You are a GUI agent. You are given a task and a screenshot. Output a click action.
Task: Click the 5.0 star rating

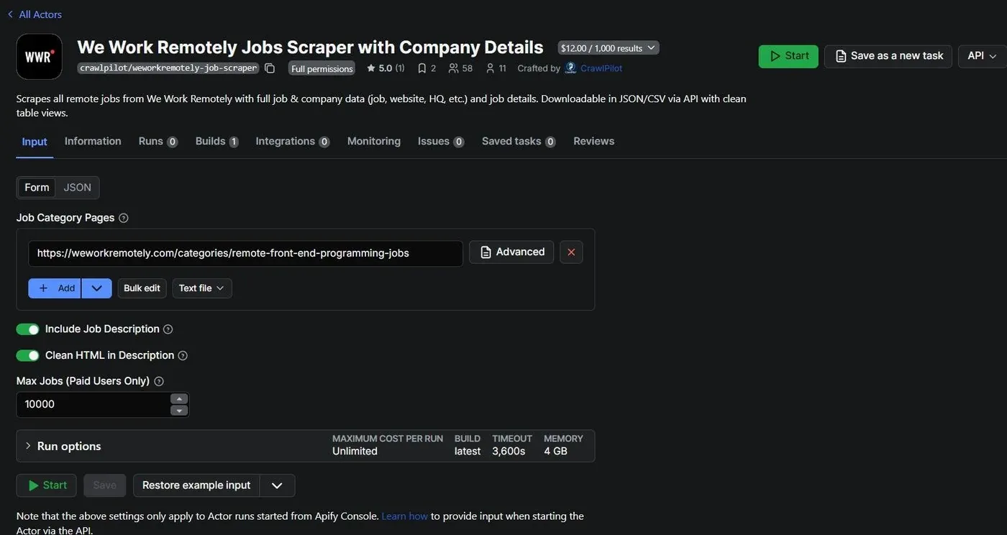coord(386,68)
